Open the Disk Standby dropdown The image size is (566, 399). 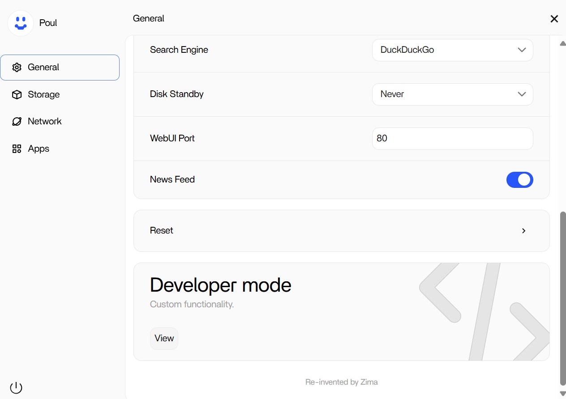tap(452, 94)
